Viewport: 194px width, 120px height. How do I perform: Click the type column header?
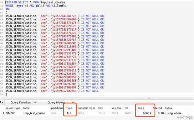(x=69, y=108)
